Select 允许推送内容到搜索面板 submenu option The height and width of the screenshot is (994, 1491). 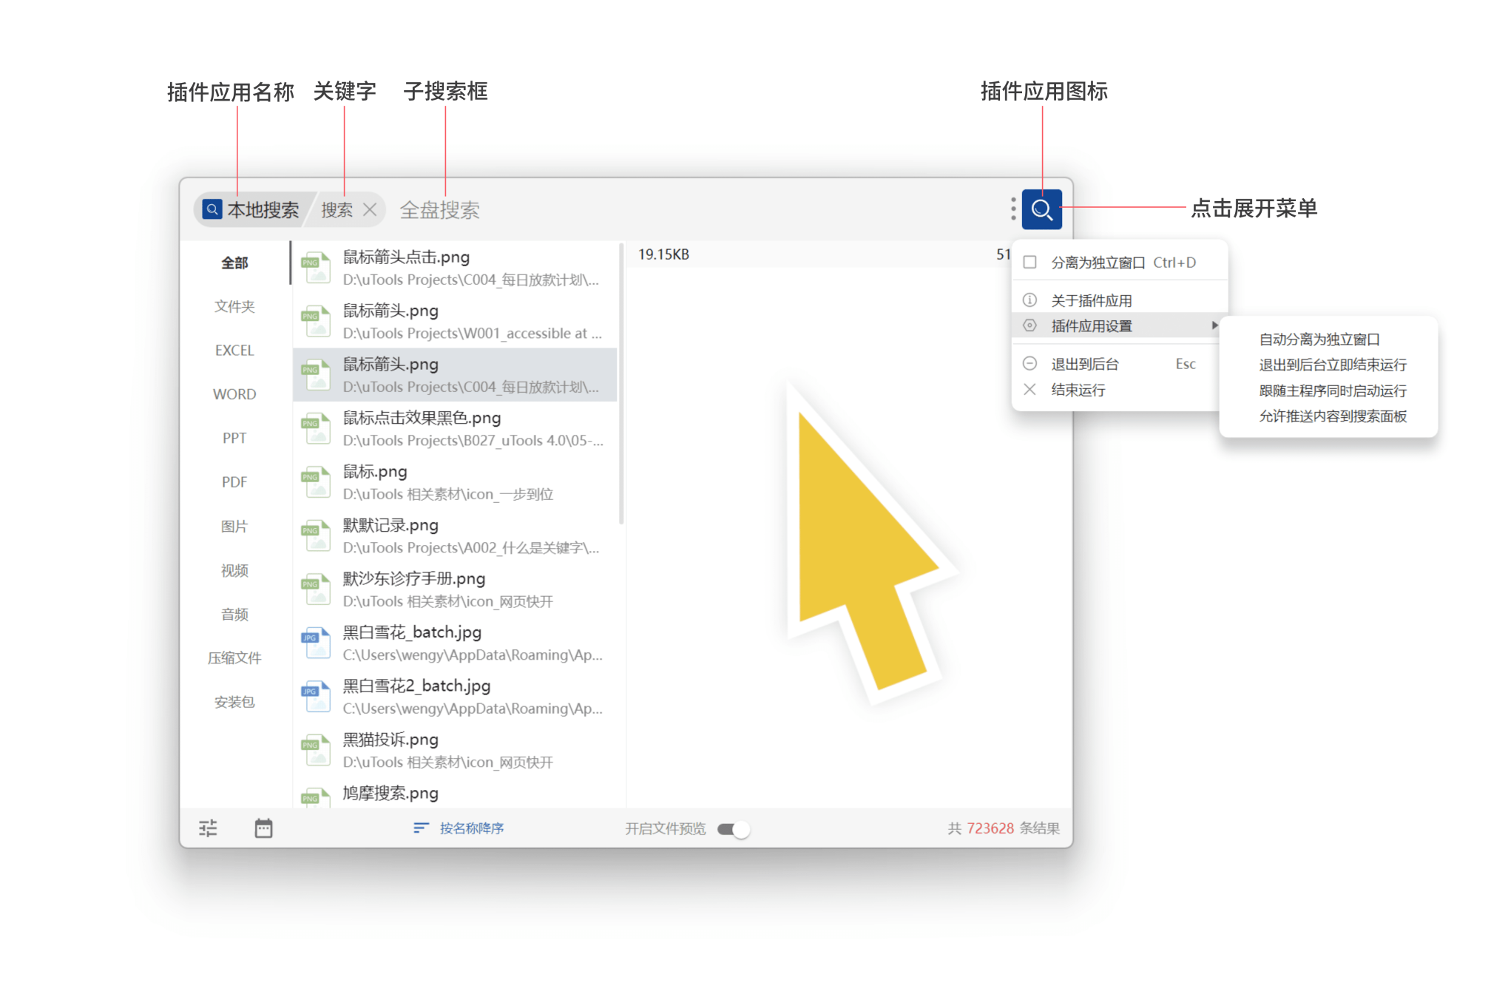click(x=1333, y=416)
